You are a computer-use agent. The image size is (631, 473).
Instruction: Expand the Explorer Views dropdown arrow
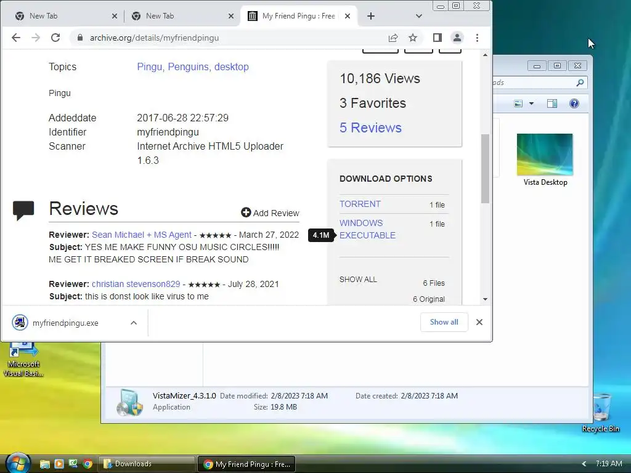[531, 103]
